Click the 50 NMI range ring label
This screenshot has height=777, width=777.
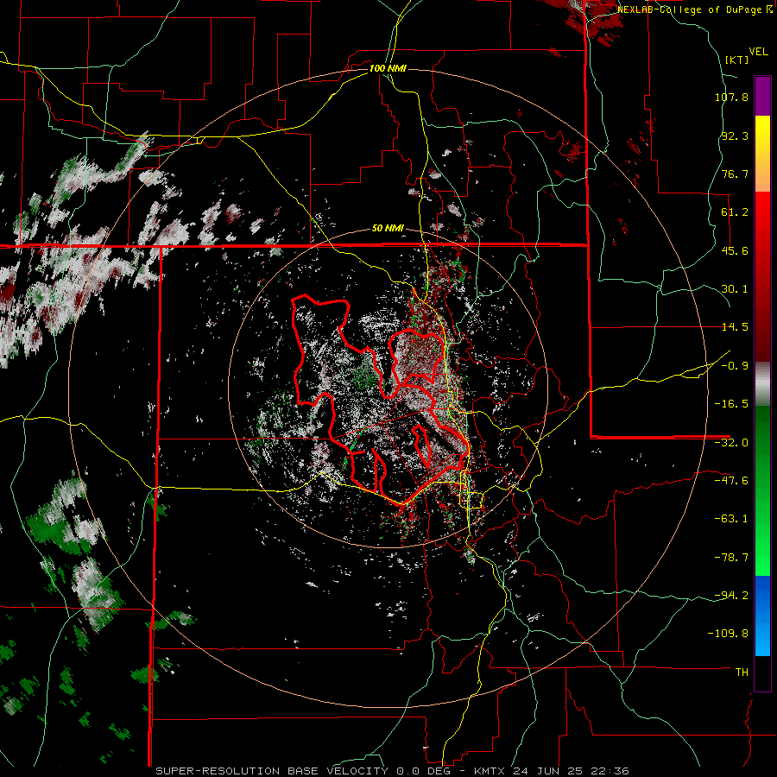388,228
